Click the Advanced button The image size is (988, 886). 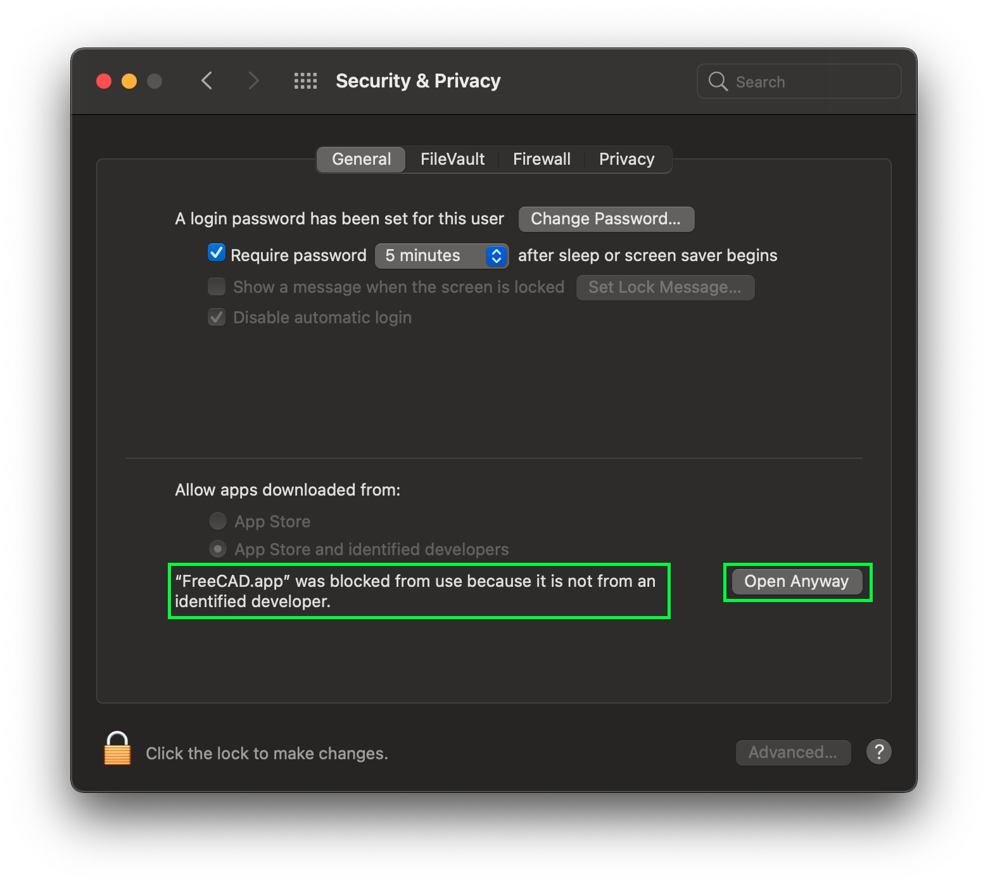793,752
